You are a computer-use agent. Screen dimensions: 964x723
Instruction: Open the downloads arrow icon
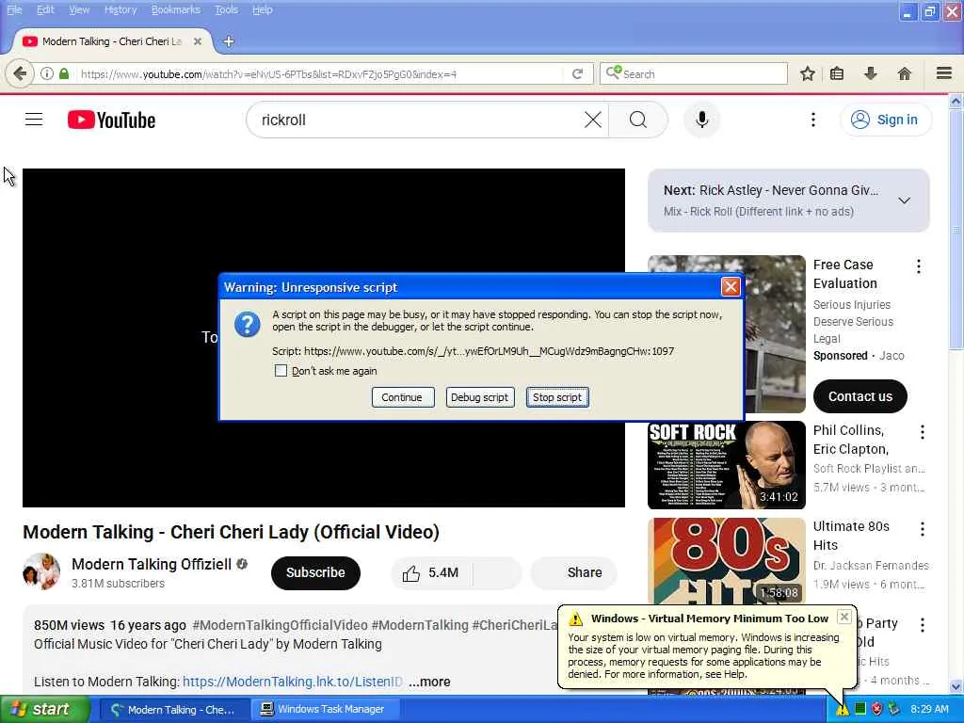click(x=871, y=73)
